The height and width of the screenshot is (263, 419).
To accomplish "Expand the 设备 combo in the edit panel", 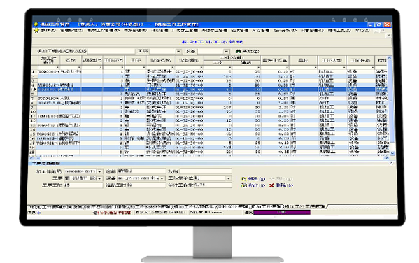I will [x=162, y=178].
